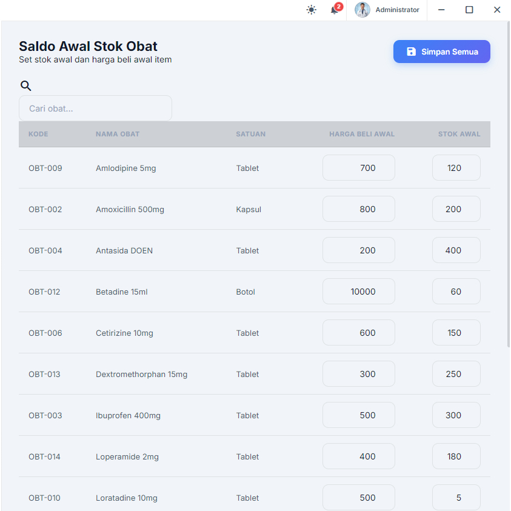
Task: Edit Amlodipine 5mg stok awal field 120
Action: (x=456, y=167)
